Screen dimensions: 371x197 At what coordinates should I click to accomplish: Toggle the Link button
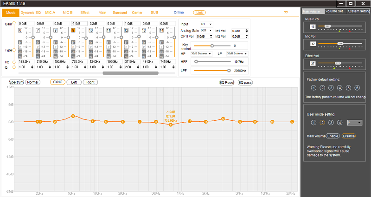click(x=199, y=13)
